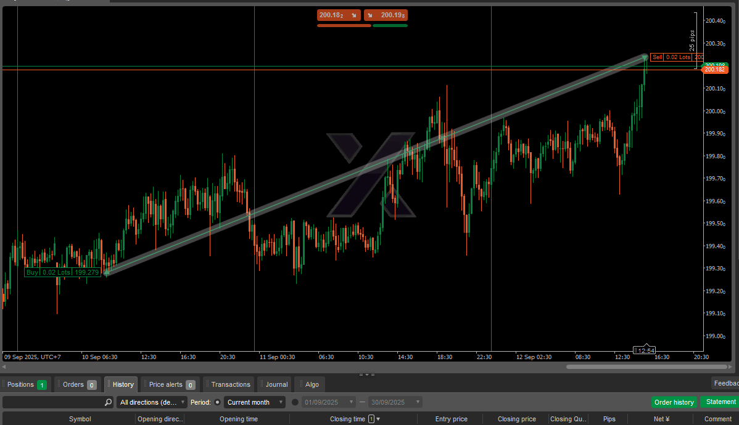
Task: Switch to the Positions tab
Action: [x=26, y=384]
